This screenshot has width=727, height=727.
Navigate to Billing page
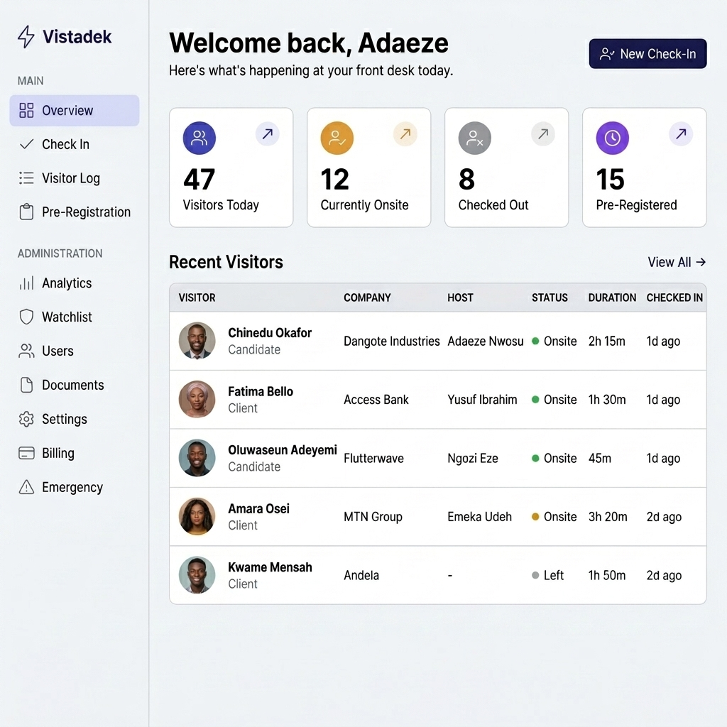coord(58,454)
